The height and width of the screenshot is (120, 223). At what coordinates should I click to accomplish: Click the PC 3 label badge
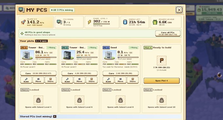pyautogui.click(x=106, y=48)
